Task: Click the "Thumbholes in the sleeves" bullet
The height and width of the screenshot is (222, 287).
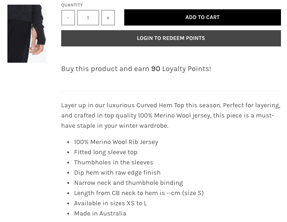Action: (x=114, y=163)
